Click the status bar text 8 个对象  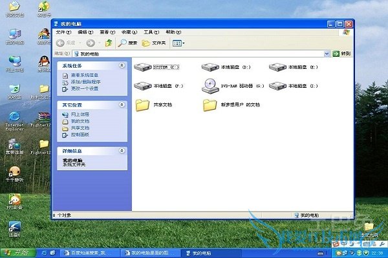tap(62, 215)
